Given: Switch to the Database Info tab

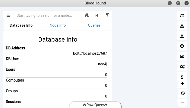Looking at the screenshot, I should click(x=21, y=25).
